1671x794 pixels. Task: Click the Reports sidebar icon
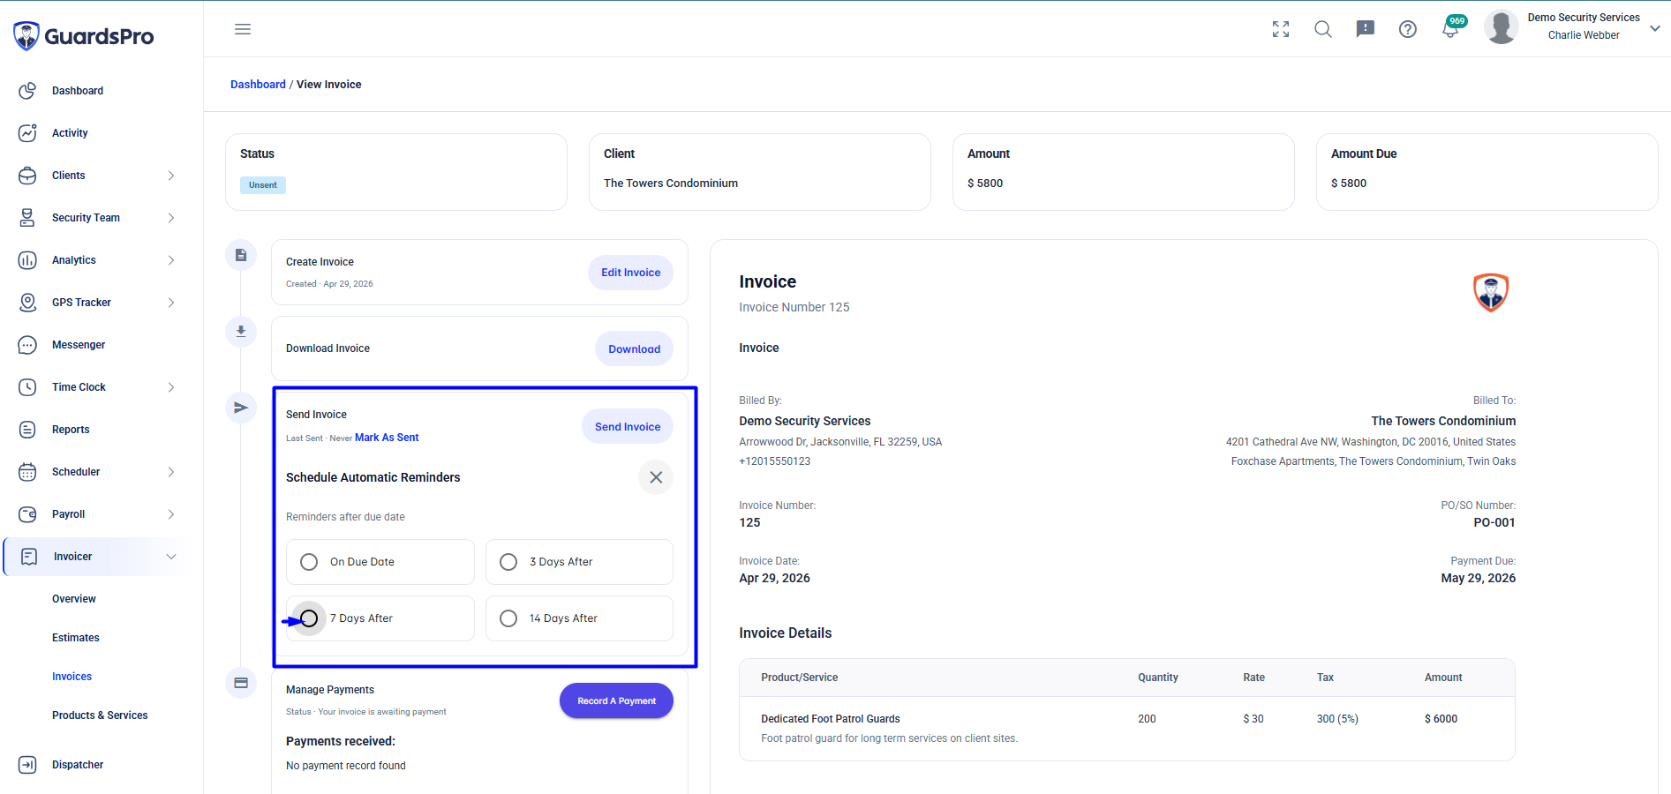coord(27,430)
